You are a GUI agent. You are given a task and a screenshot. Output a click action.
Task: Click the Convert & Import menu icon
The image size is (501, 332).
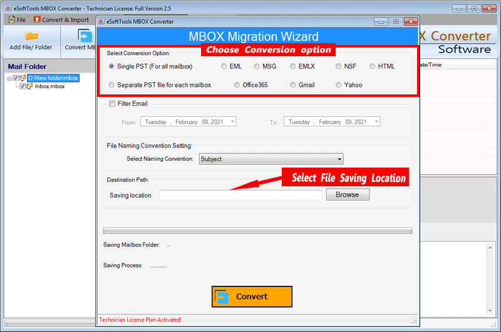[x=37, y=19]
